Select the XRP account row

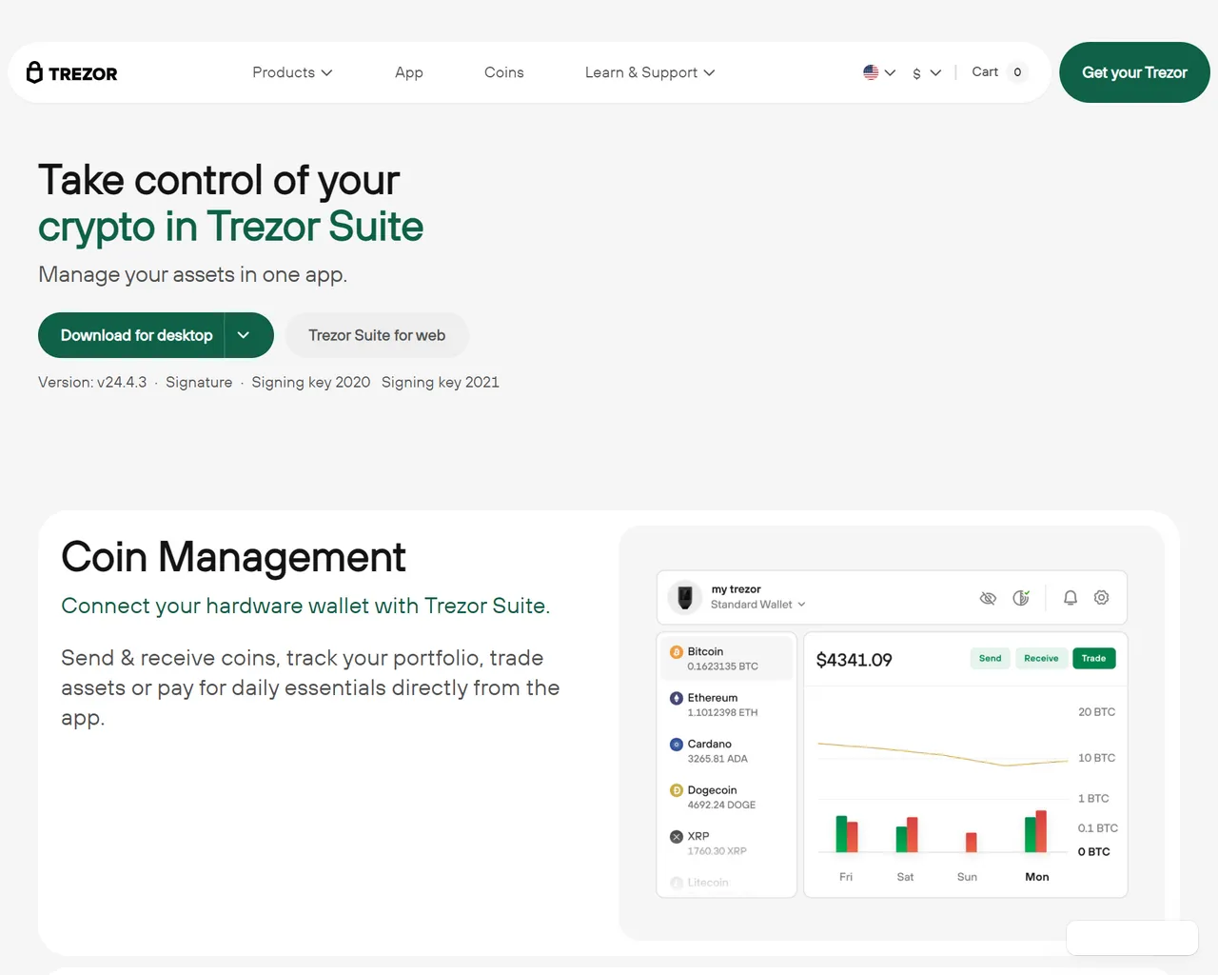coord(727,844)
